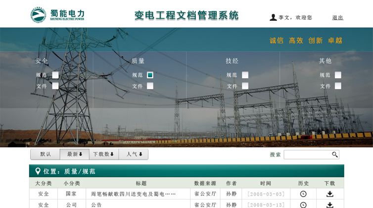This screenshot has width=373, height=208.
Task: Select the 默认 sort tab
Action: point(45,154)
